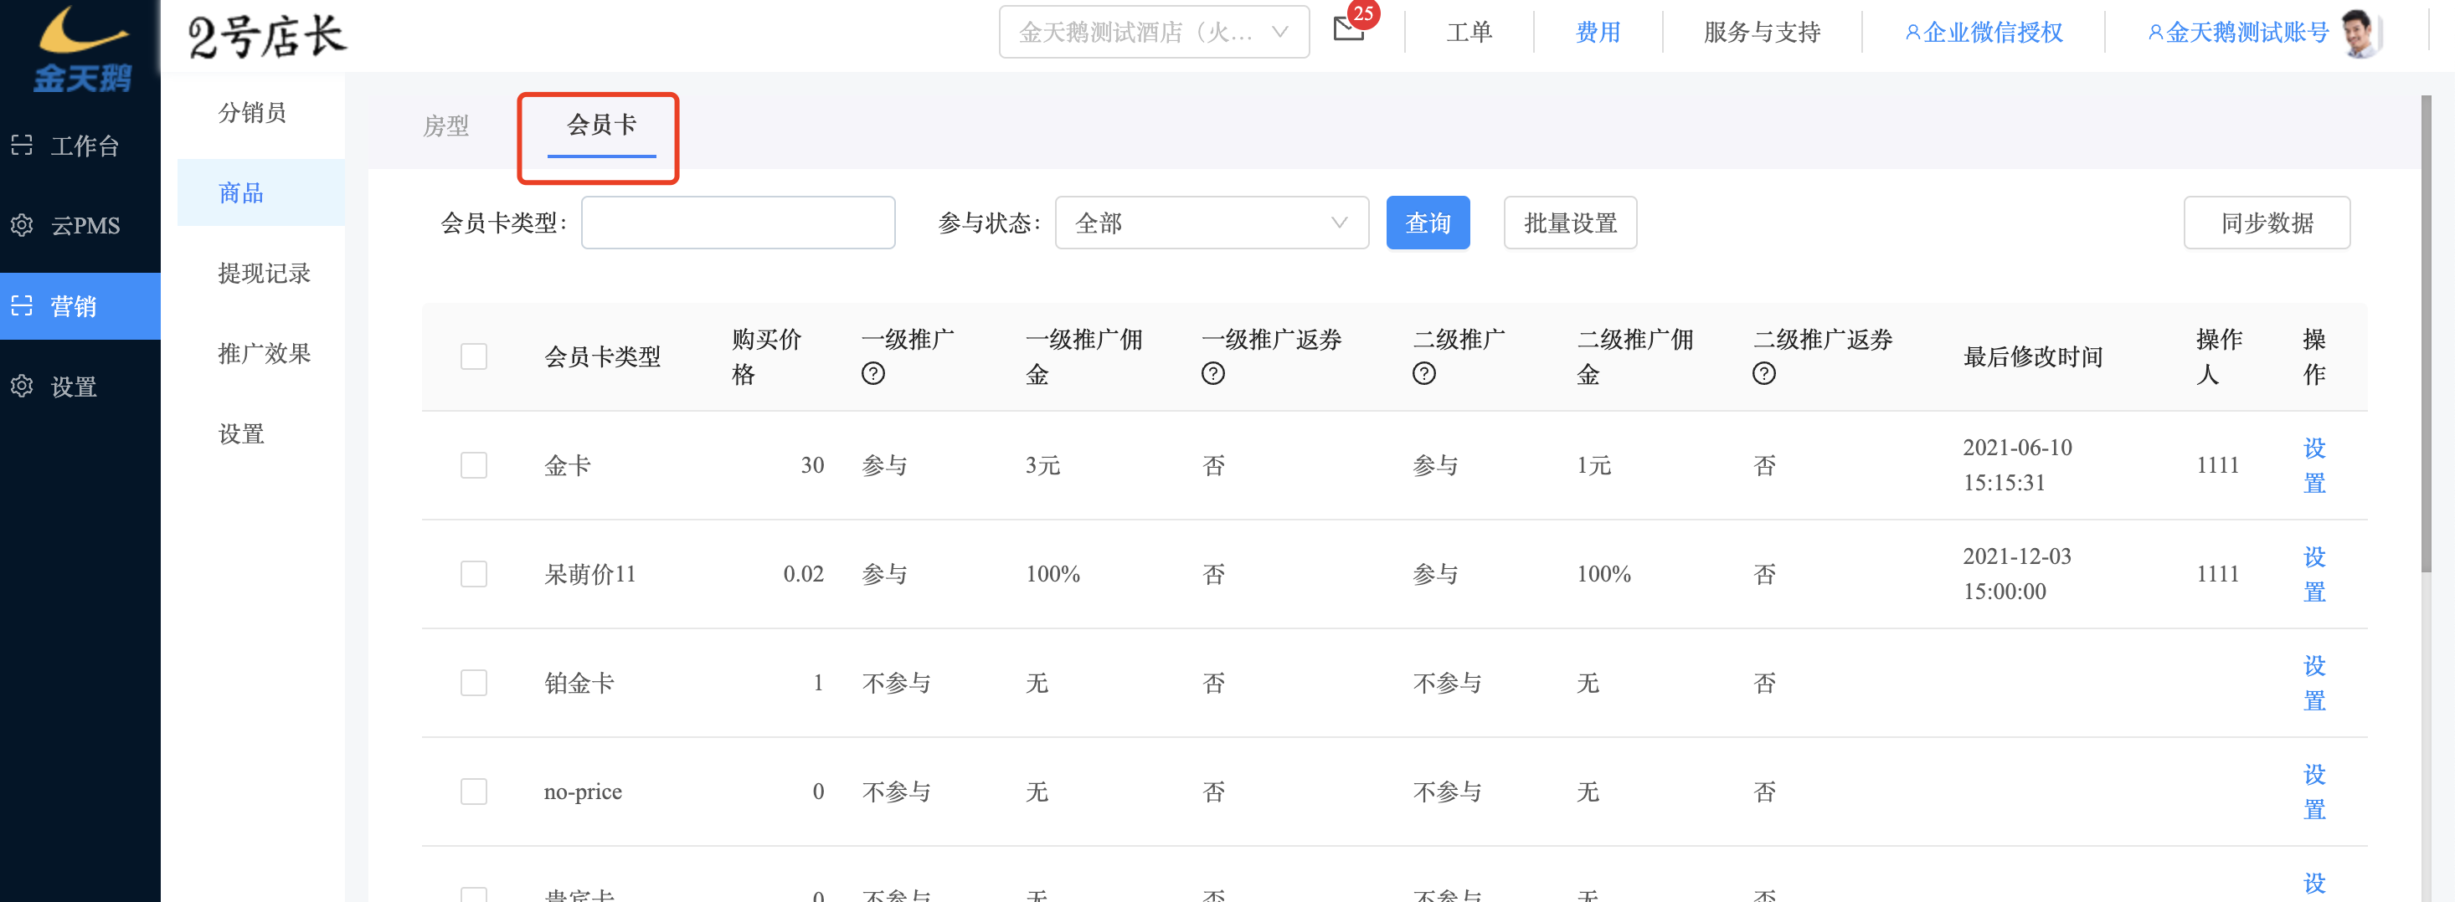Switch to the 房型 tab

point(446,126)
